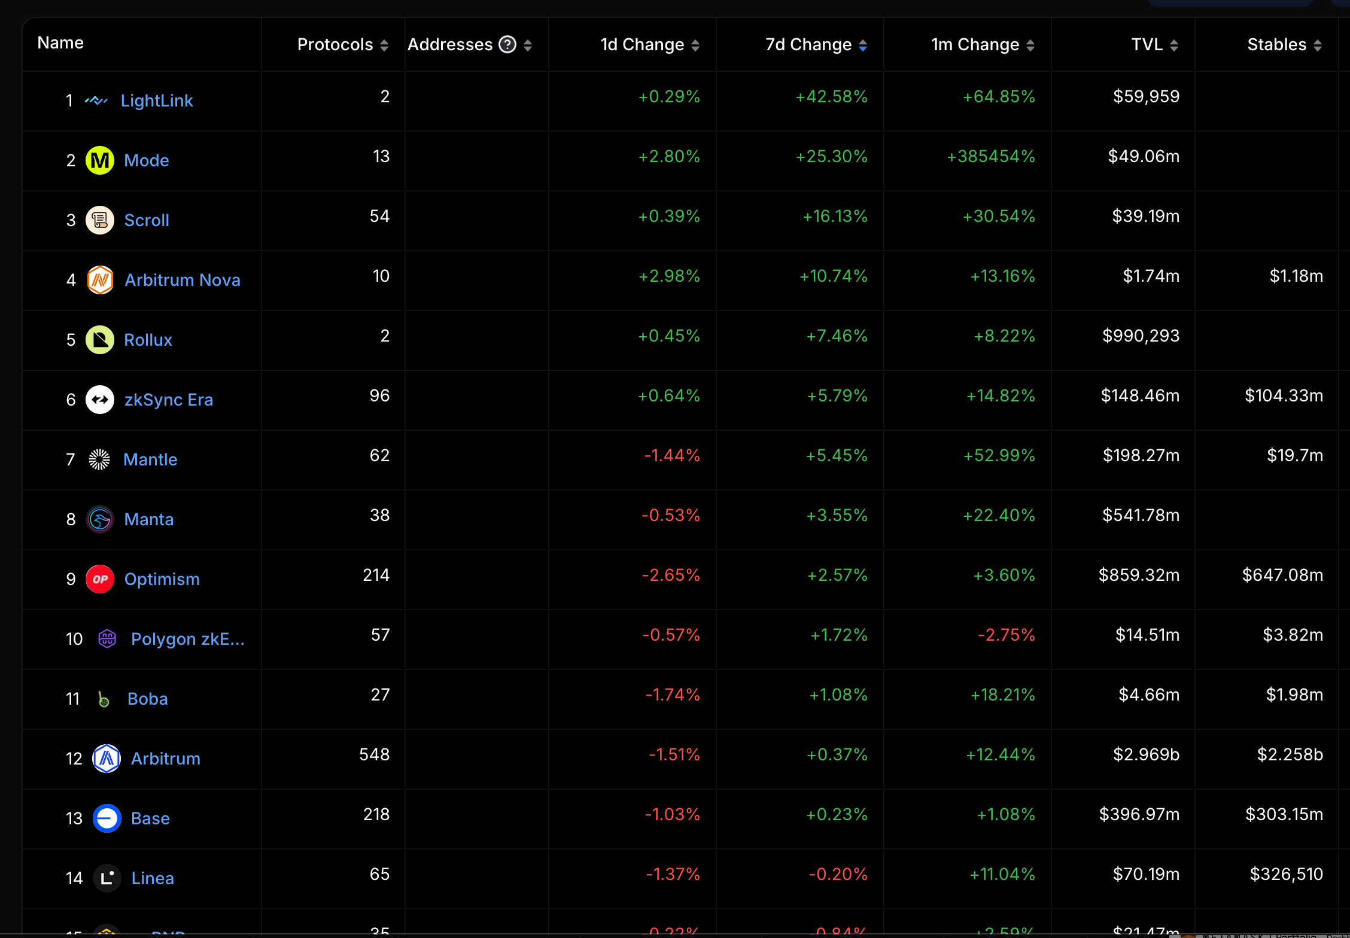Open the Manta chain page

tap(148, 519)
